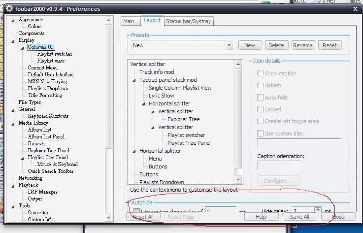Image resolution: width=363 pixels, height=233 pixels.
Task: Select File Types in the tree
Action: (x=30, y=102)
